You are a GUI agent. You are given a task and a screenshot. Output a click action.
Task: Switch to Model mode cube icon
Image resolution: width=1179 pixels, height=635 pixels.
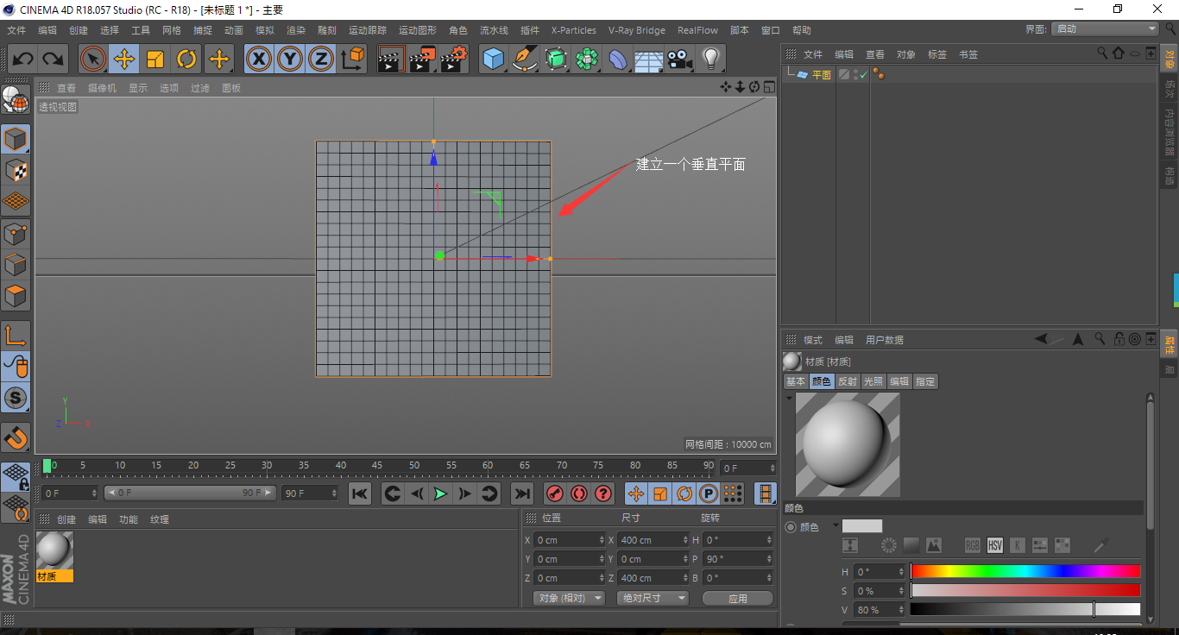click(16, 138)
